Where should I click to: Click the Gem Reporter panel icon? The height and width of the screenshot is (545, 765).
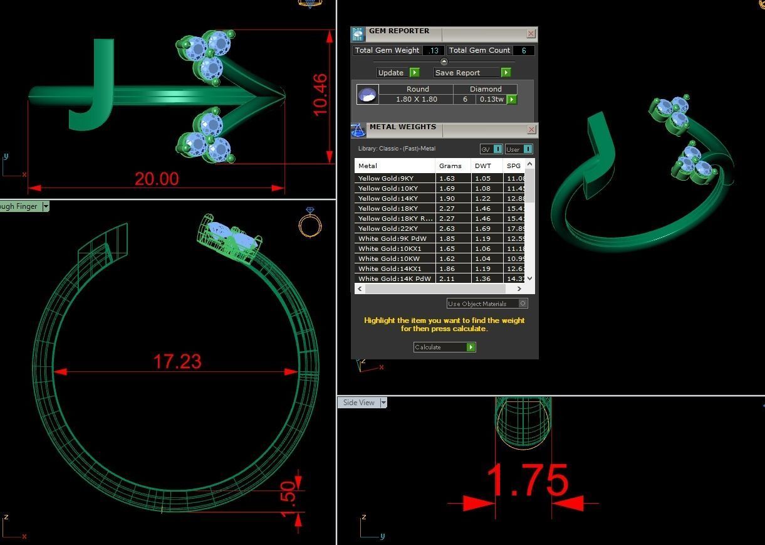click(358, 34)
